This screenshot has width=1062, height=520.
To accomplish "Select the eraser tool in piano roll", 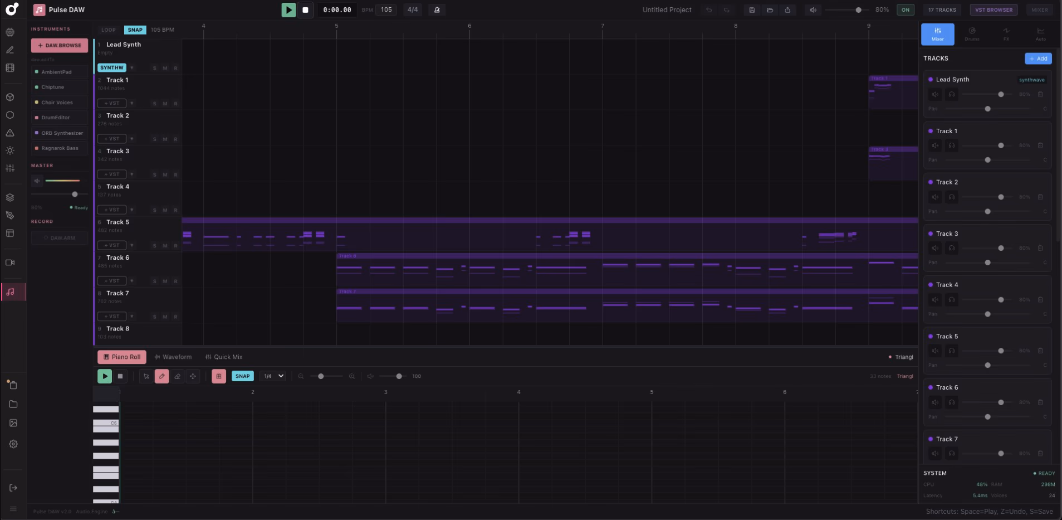I will click(x=177, y=376).
